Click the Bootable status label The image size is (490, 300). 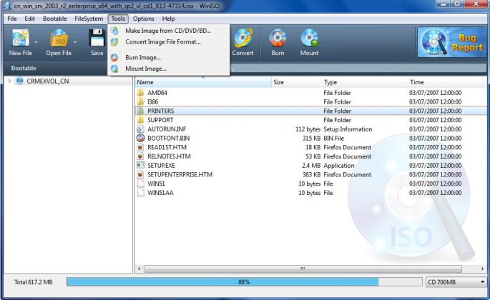pyautogui.click(x=24, y=68)
